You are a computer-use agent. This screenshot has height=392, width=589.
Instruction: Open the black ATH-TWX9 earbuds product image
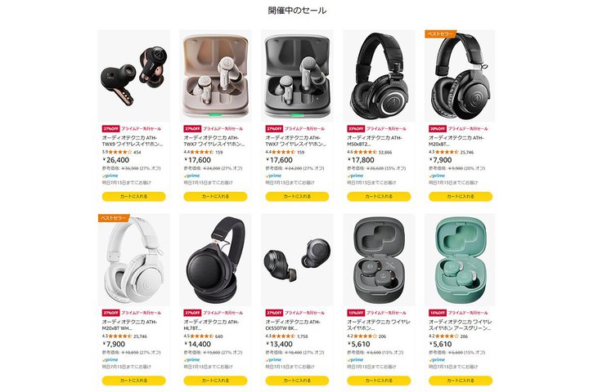point(133,76)
